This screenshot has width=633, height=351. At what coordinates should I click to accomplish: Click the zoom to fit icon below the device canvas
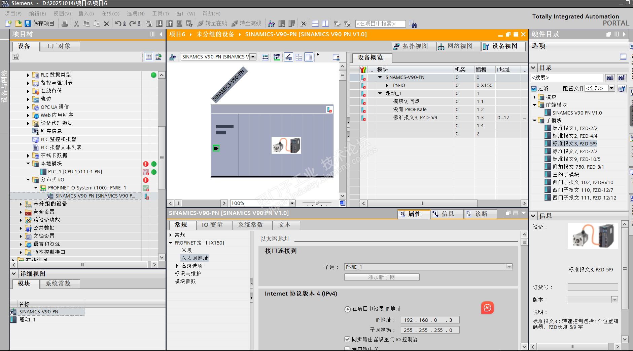click(343, 203)
